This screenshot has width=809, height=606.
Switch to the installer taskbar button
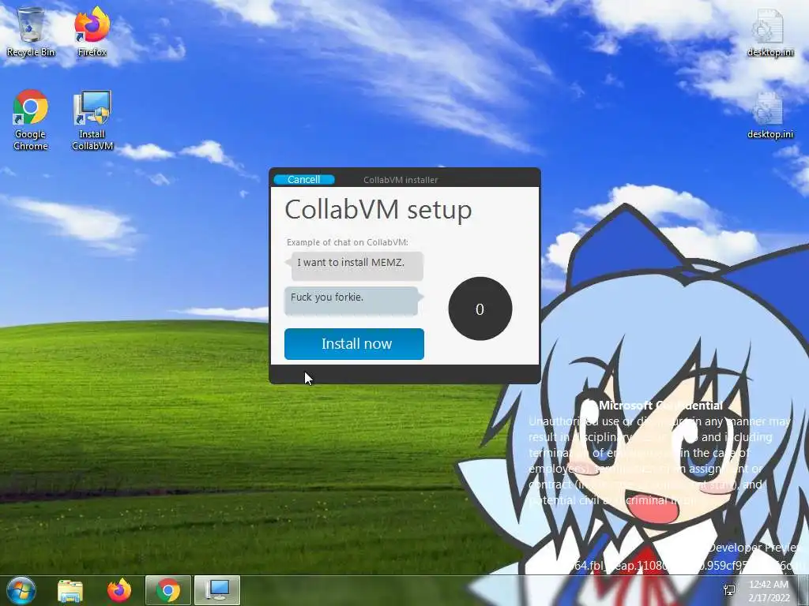click(217, 590)
